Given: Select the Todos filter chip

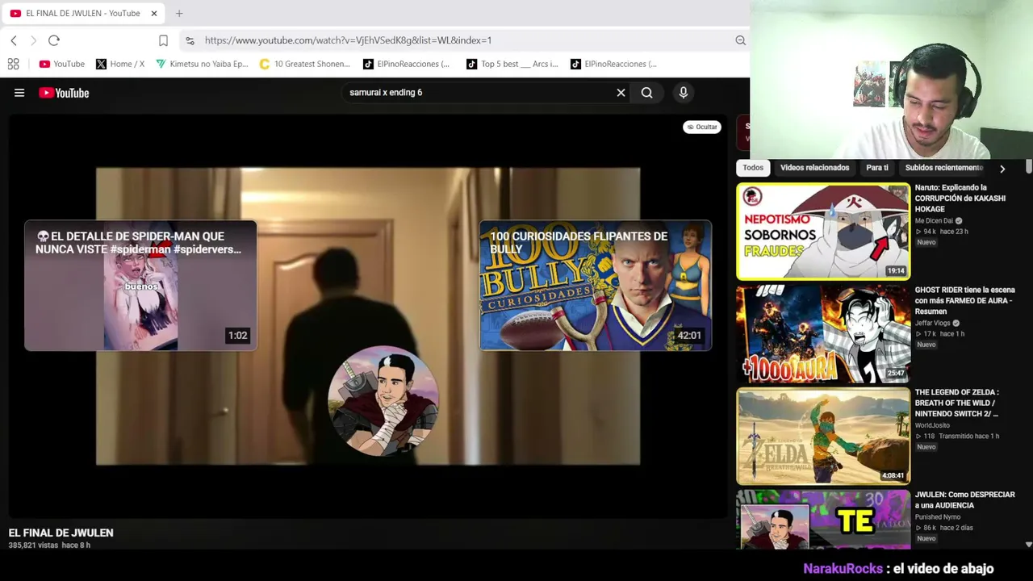Looking at the screenshot, I should pyautogui.click(x=753, y=168).
